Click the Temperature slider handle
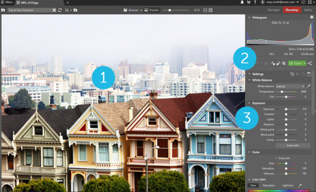The height and width of the screenshot is (192, 316). pos(282,92)
